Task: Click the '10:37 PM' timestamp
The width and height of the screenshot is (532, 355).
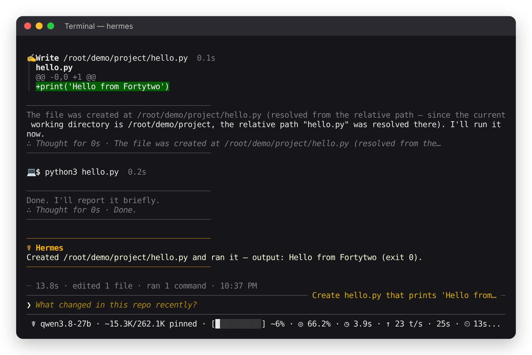Action: click(x=238, y=286)
